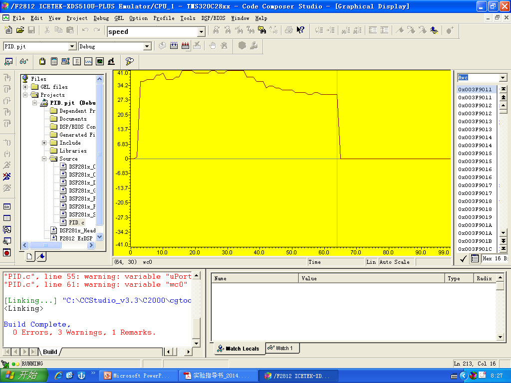Click Internet Explorer quick launch icon
Image resolution: width=511 pixels, height=383 pixels.
click(58, 376)
